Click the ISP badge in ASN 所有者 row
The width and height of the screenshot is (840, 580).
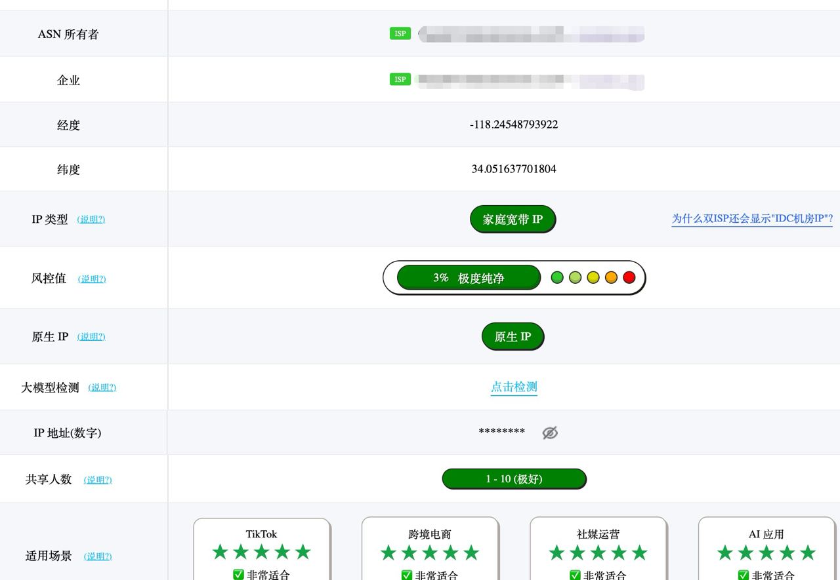coord(400,33)
